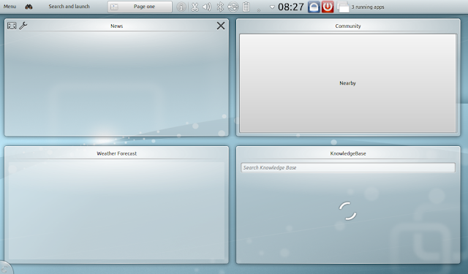The width and height of the screenshot is (468, 274).
Task: Click the binoculars search icon
Action: (29, 7)
